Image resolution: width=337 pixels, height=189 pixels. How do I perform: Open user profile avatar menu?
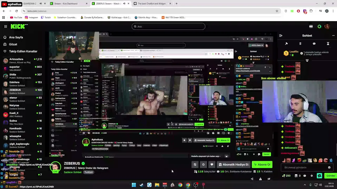click(x=327, y=26)
